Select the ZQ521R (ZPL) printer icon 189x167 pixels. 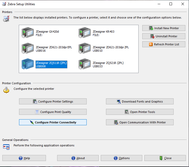click(x=85, y=64)
